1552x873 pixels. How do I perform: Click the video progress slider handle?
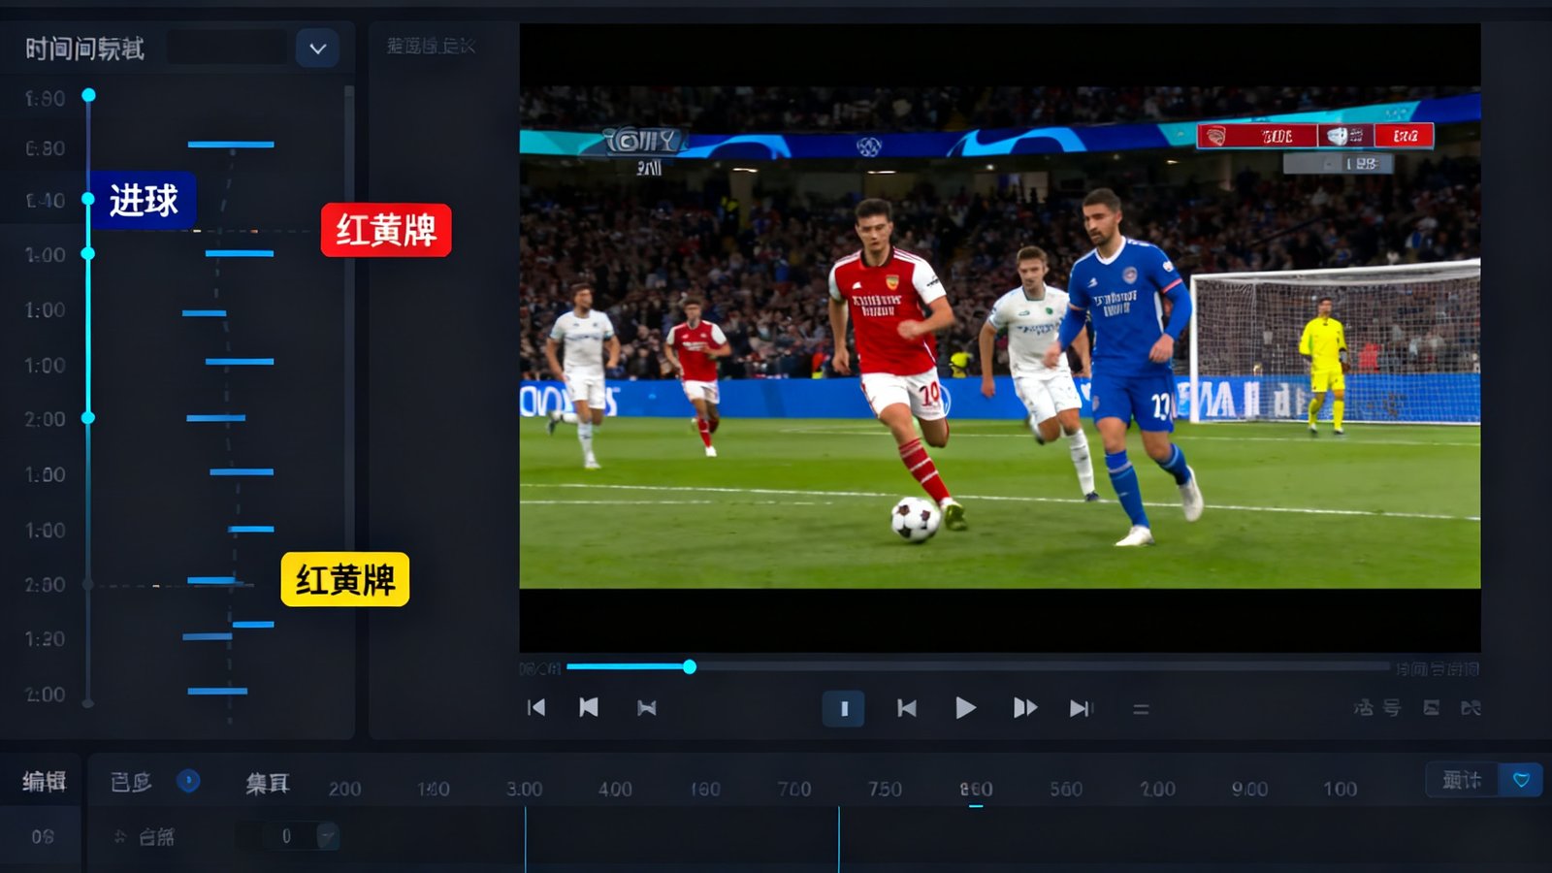690,666
